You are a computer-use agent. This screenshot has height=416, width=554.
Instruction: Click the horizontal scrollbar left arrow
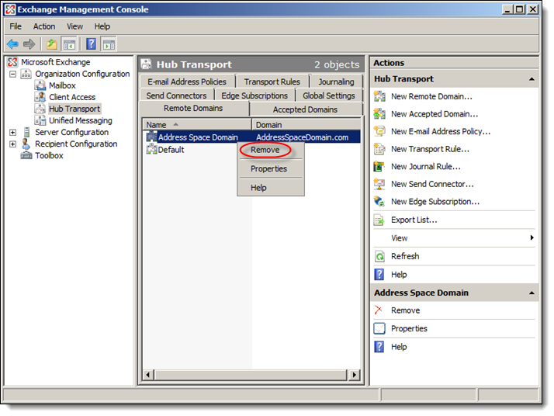coord(148,375)
